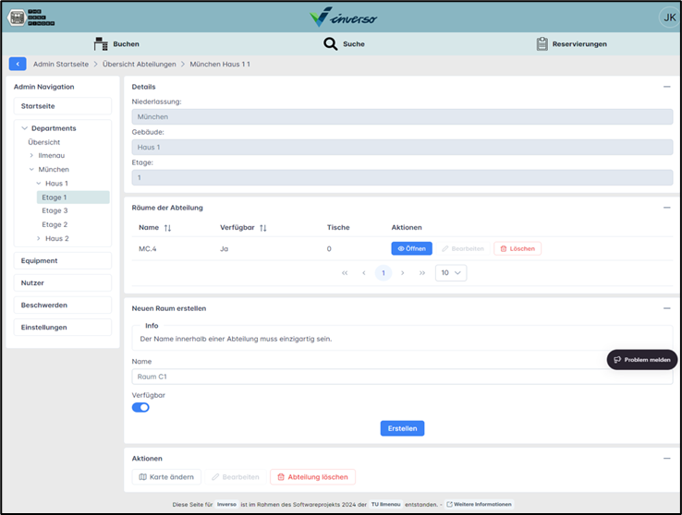Open Equipment in the admin navigation
682x515 pixels.
[x=63, y=260]
